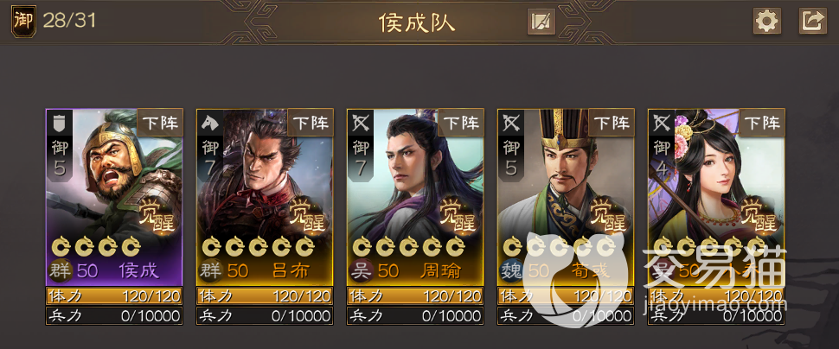
Task: Remove 周瑜 with the 下阵 button
Action: [461, 123]
